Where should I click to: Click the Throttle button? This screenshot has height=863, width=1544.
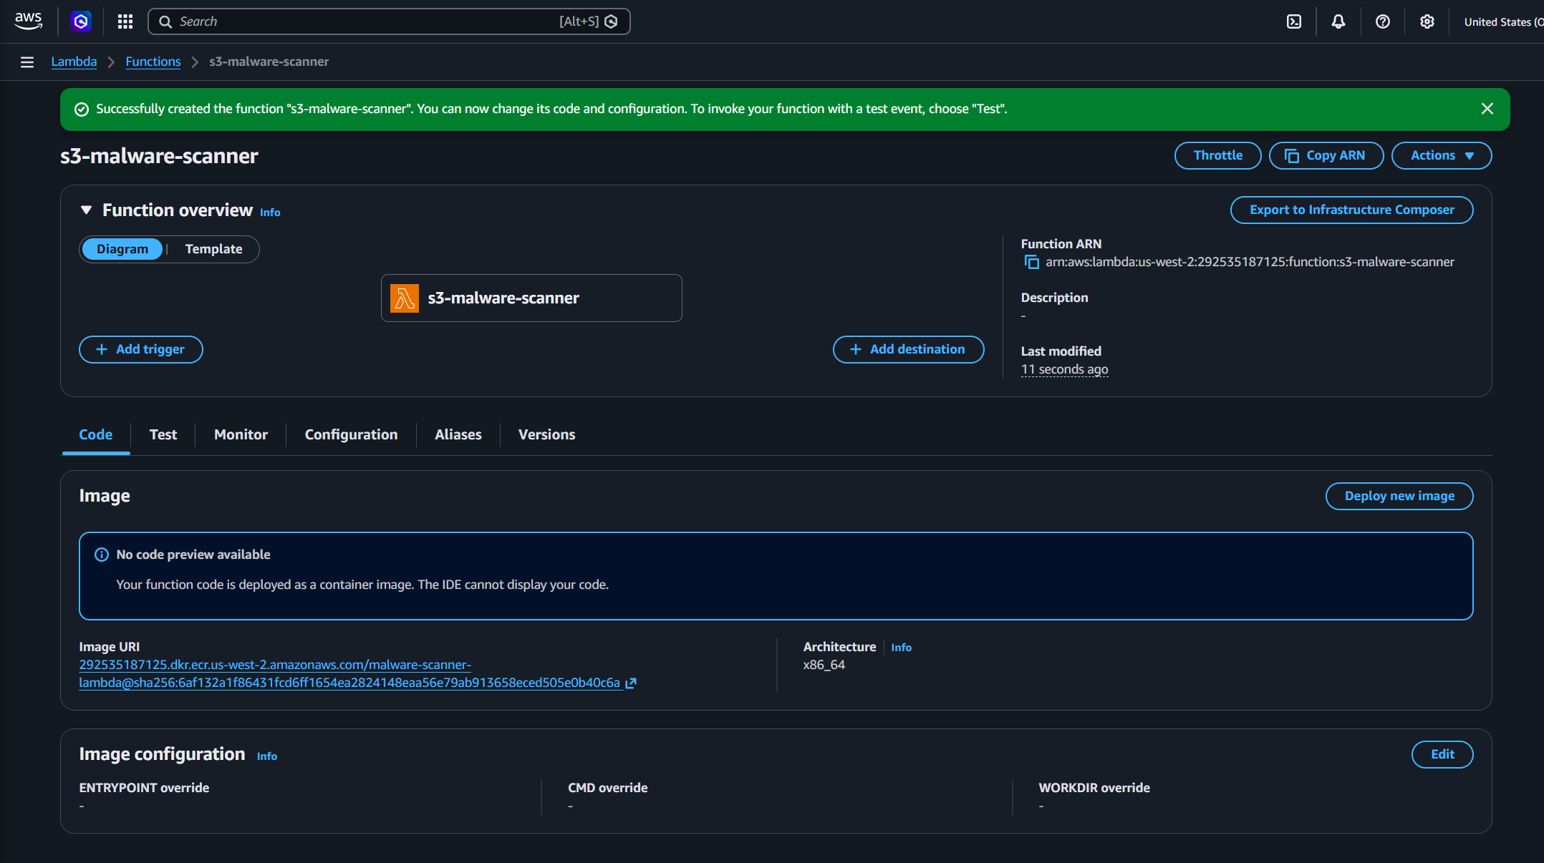(x=1217, y=156)
